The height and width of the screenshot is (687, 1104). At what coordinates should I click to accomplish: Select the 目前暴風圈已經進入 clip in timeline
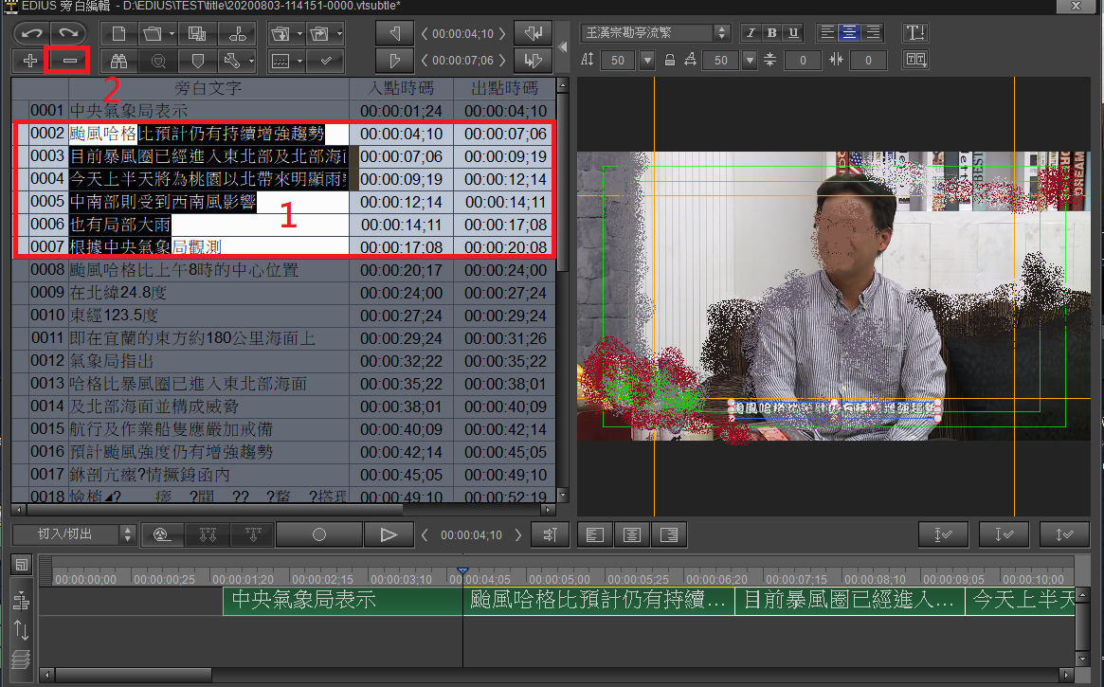click(850, 601)
